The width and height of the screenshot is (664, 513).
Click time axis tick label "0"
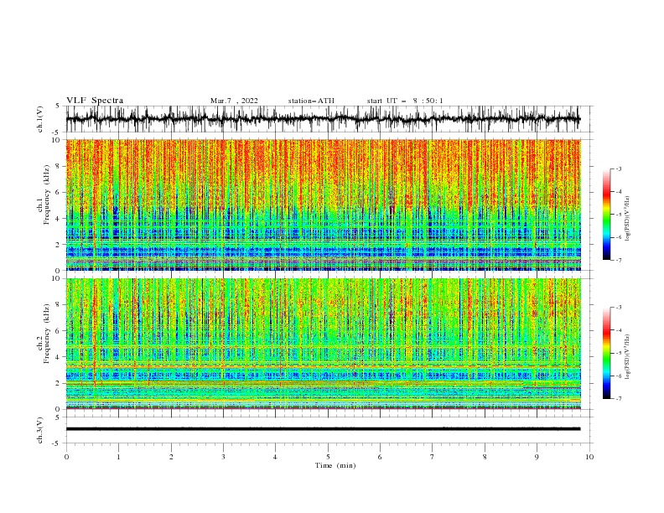(66, 457)
